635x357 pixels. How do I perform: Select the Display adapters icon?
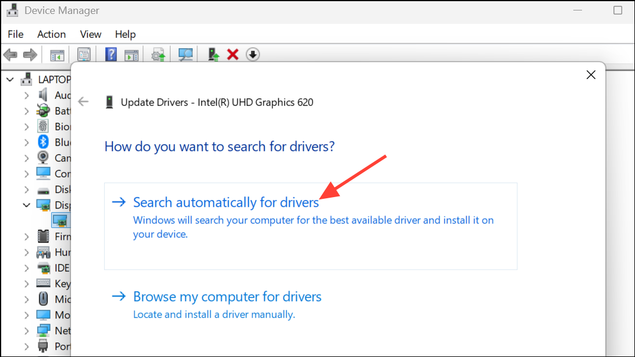pos(43,205)
